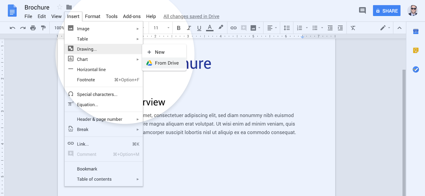Click the Print icon

tap(33, 28)
